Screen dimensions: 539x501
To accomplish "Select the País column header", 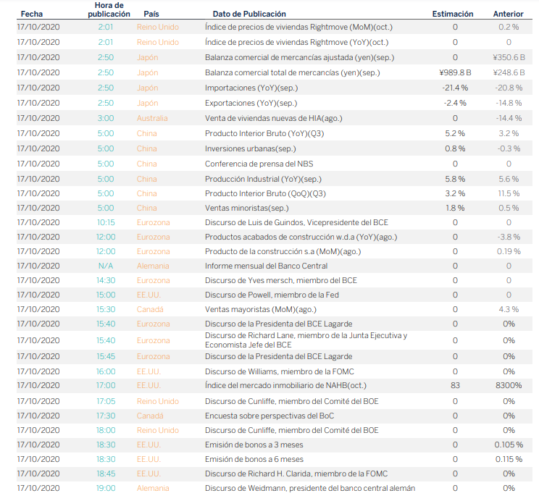I will [x=151, y=14].
